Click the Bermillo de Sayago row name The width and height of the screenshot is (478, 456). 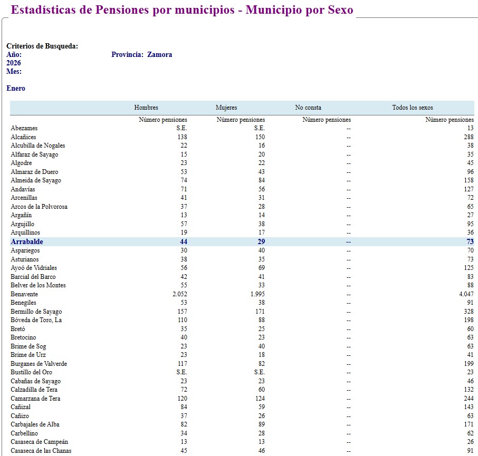pyautogui.click(x=36, y=312)
